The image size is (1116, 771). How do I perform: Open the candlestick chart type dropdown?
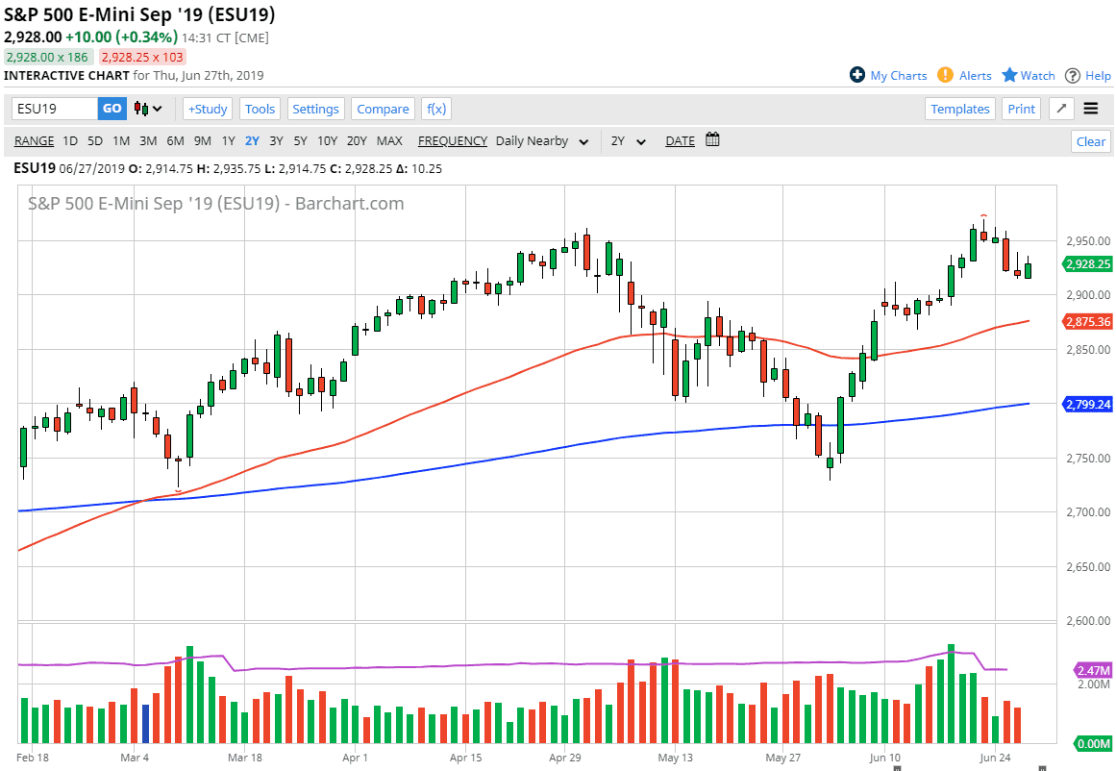(x=148, y=109)
